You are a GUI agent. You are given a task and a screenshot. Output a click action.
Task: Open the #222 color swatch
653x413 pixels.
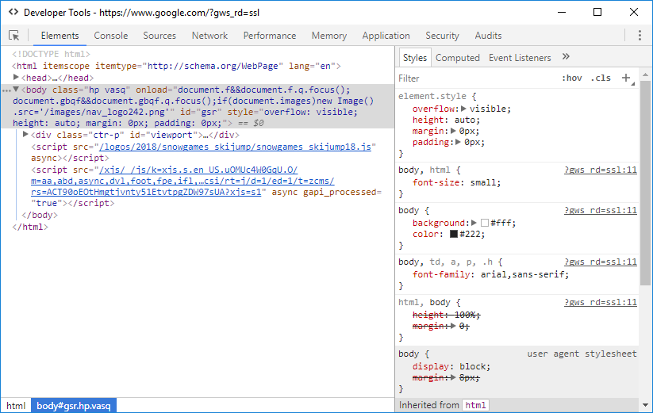pyautogui.click(x=454, y=234)
